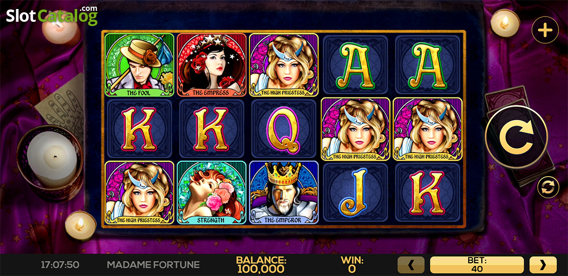Click the K symbol in bottom-right corner
Screen dimensions: 568x276
click(x=428, y=192)
